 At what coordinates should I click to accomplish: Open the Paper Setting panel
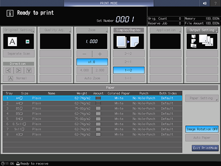202,98
